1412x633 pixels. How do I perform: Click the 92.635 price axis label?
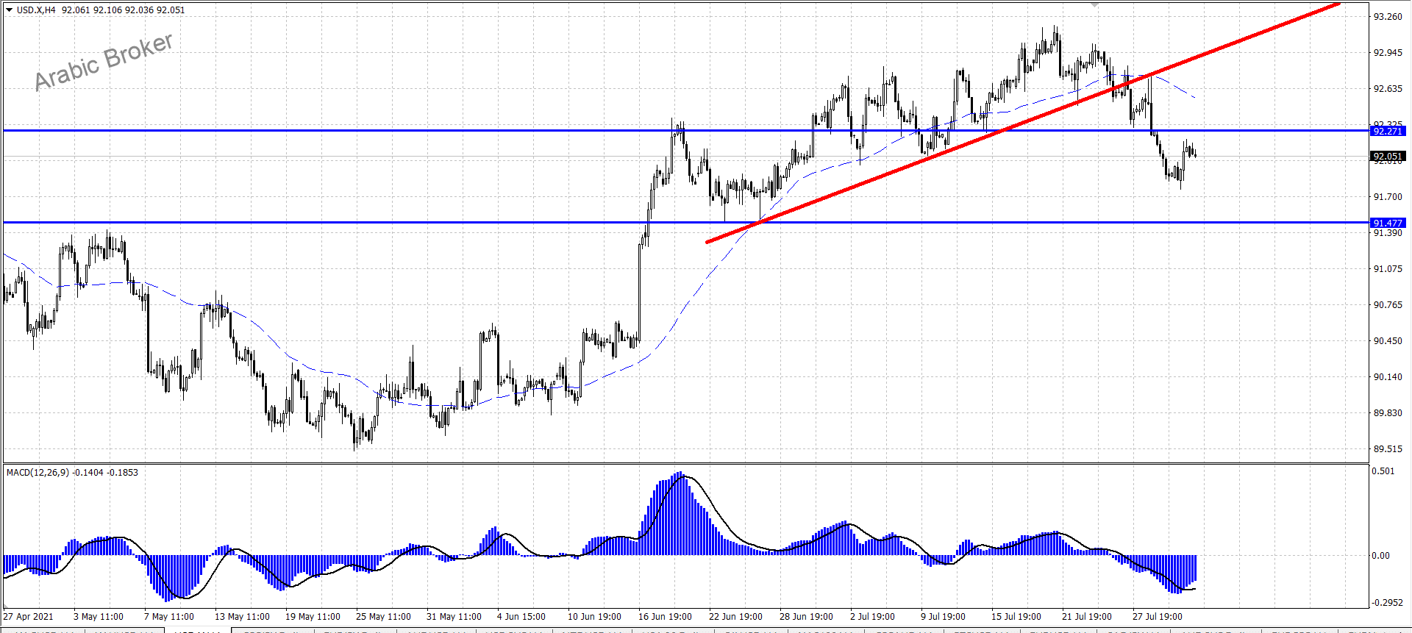pyautogui.click(x=1388, y=89)
